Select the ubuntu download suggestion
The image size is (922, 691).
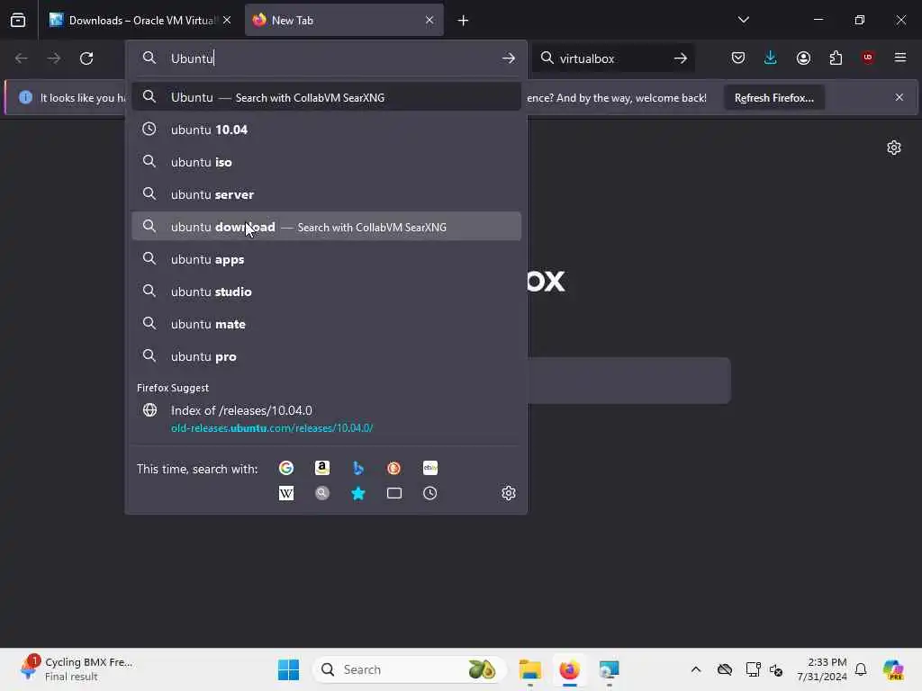[326, 226]
